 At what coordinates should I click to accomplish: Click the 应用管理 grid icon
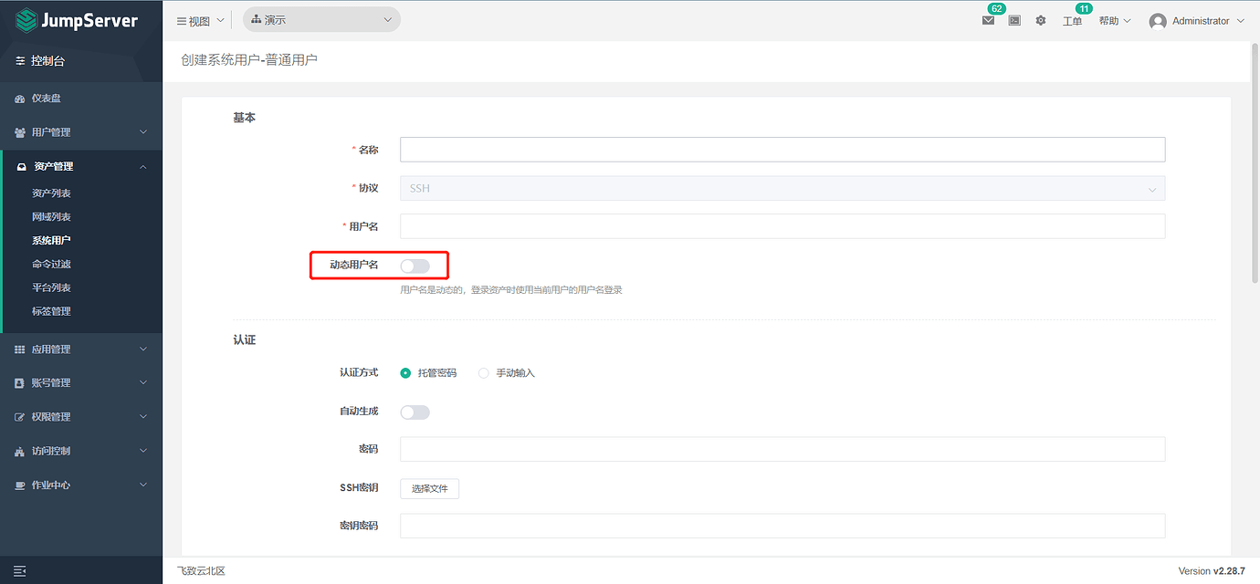point(20,349)
